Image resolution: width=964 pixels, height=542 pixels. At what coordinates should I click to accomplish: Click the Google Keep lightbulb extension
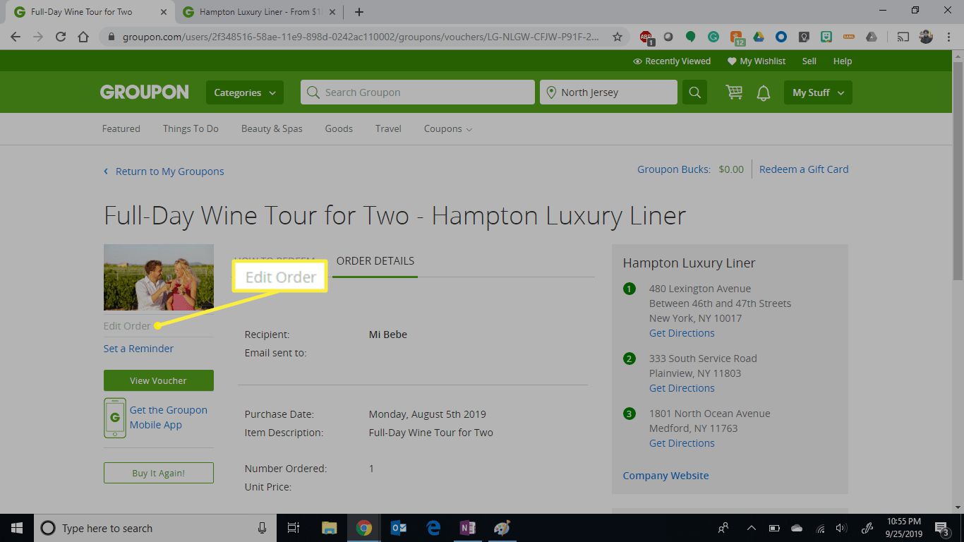click(x=804, y=37)
